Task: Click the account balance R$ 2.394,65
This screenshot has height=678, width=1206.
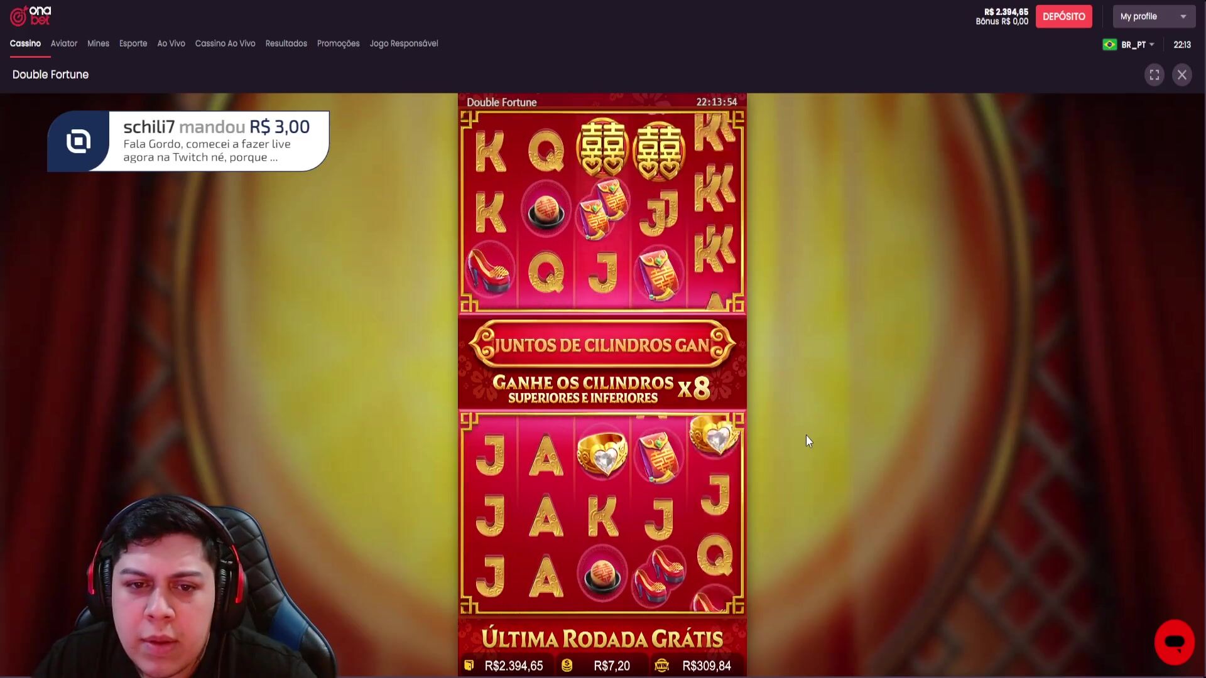Action: [x=1006, y=12]
